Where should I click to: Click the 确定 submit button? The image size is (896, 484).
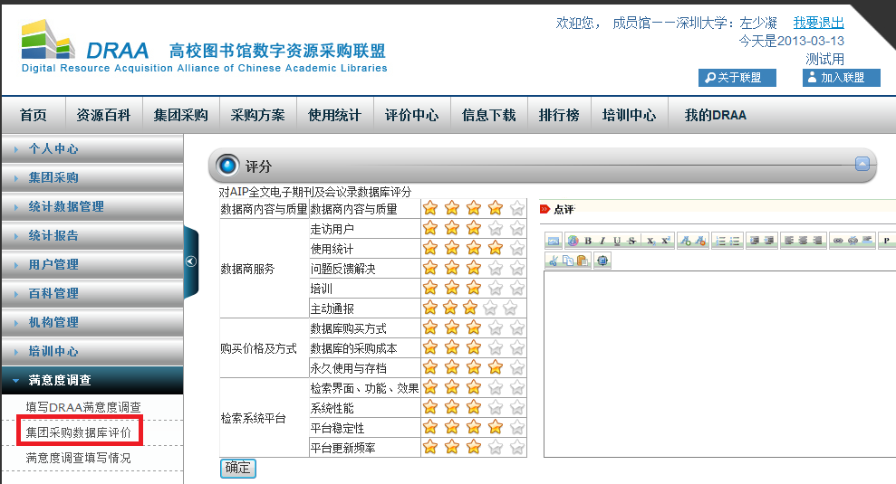point(238,468)
